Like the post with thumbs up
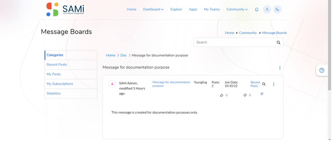Viewport: 332px width, 141px height. click(222, 95)
